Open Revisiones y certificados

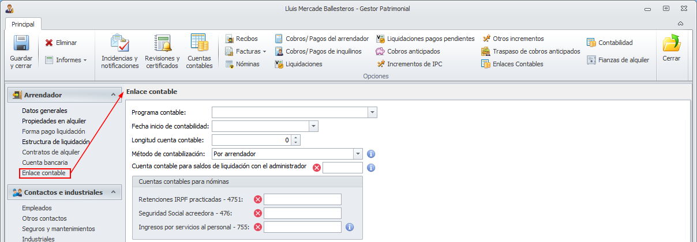coord(162,44)
